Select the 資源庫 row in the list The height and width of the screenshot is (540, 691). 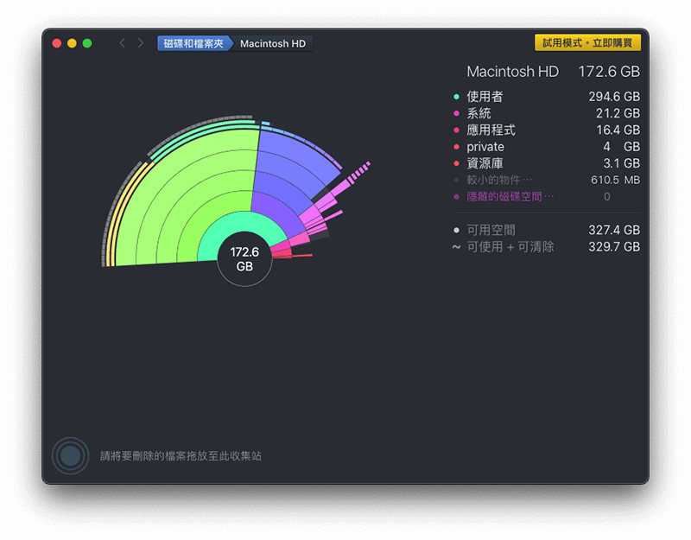tap(547, 163)
